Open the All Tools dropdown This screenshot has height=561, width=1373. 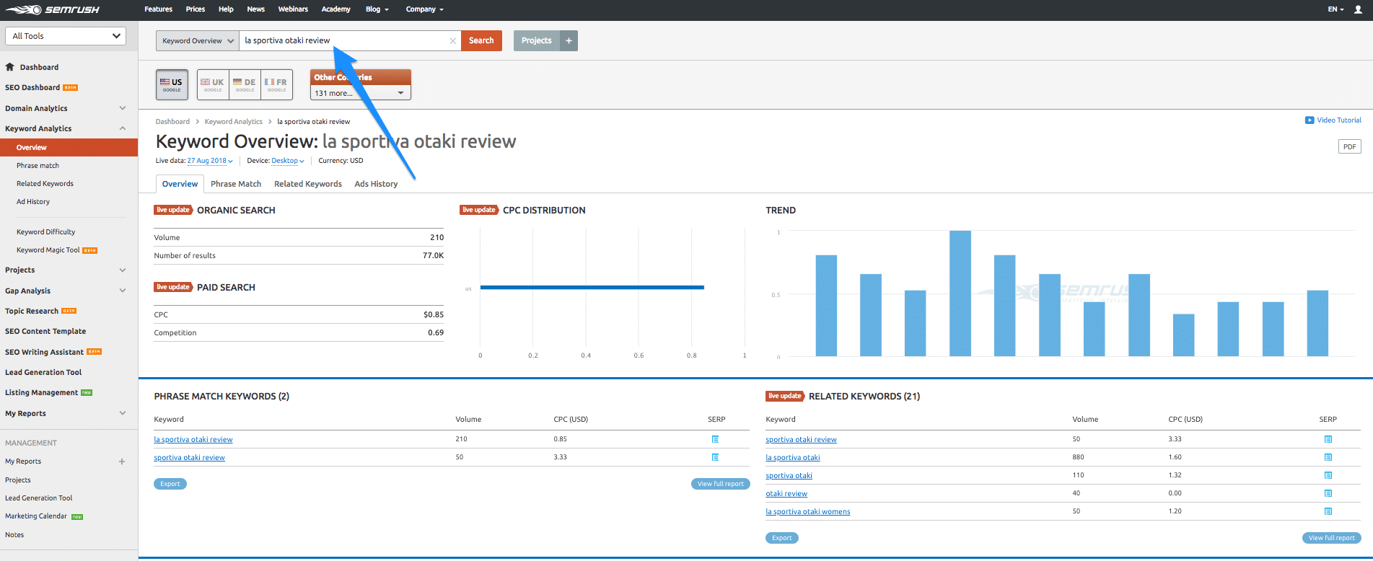pos(66,36)
